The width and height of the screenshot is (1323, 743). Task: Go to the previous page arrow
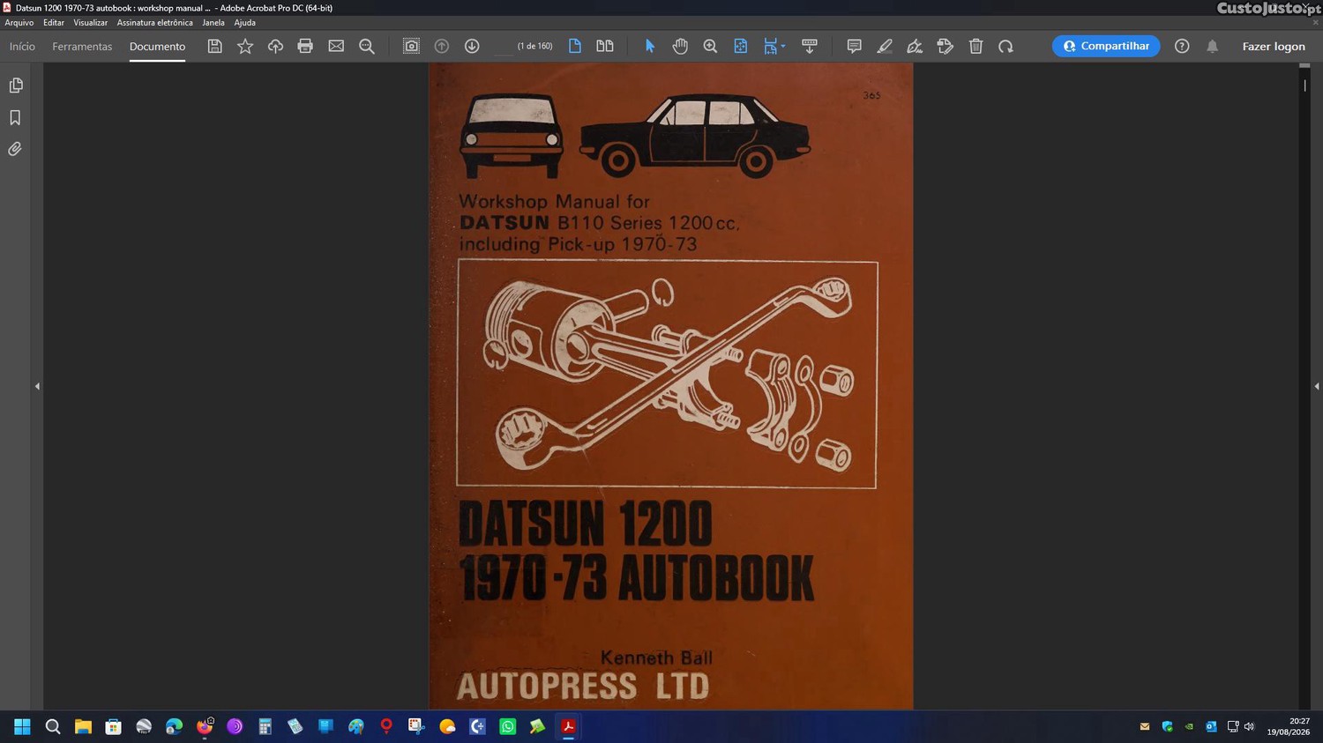point(442,46)
